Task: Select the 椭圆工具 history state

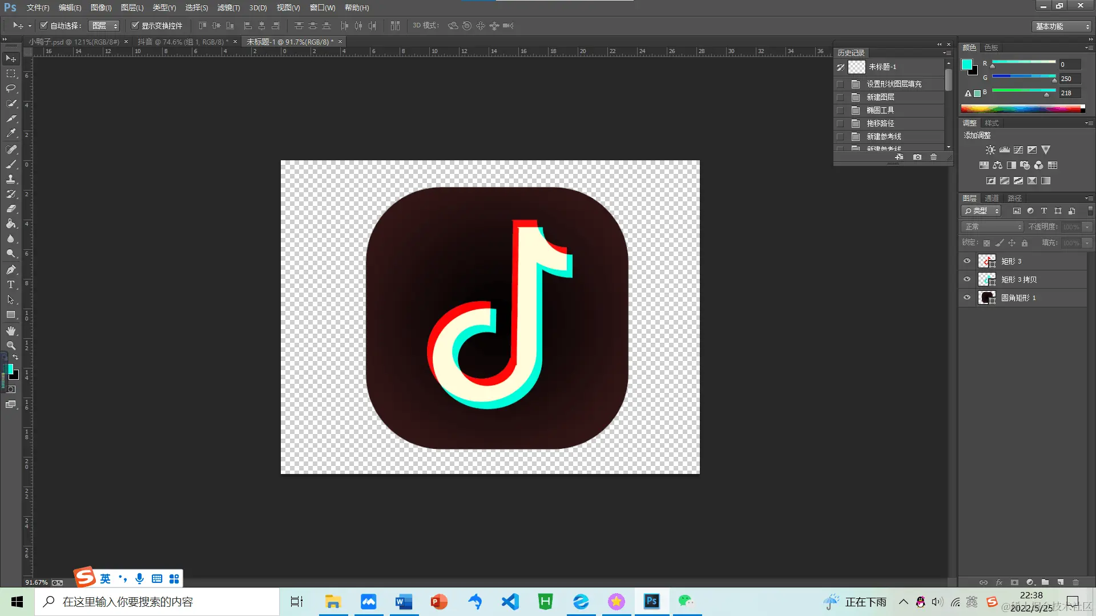Action: (x=880, y=110)
